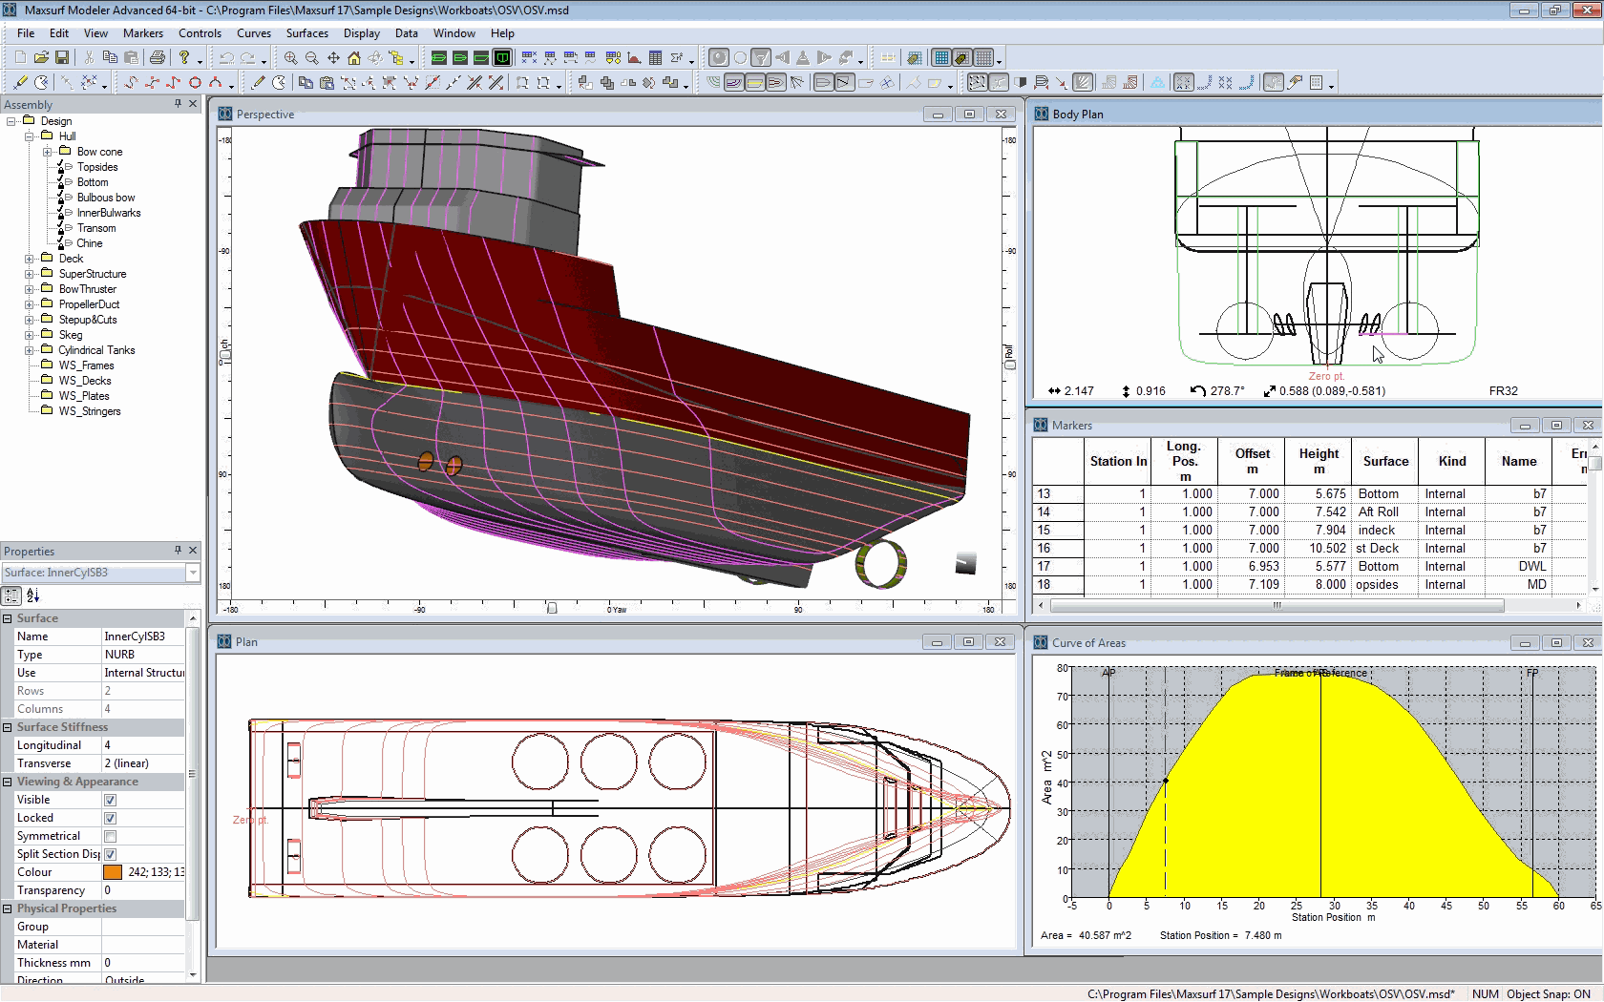1604x1002 pixels.
Task: Click the horizontal scrollbar in Markers panel
Action: 1277,604
